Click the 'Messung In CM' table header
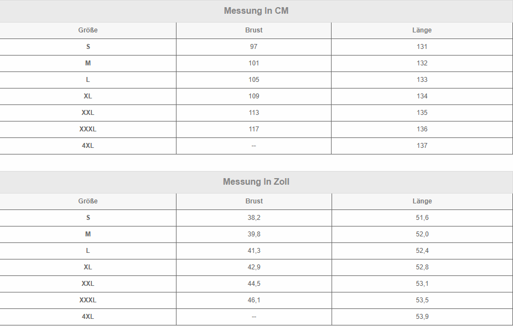 [x=256, y=11]
